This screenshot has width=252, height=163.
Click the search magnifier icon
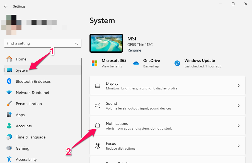[x=76, y=43]
